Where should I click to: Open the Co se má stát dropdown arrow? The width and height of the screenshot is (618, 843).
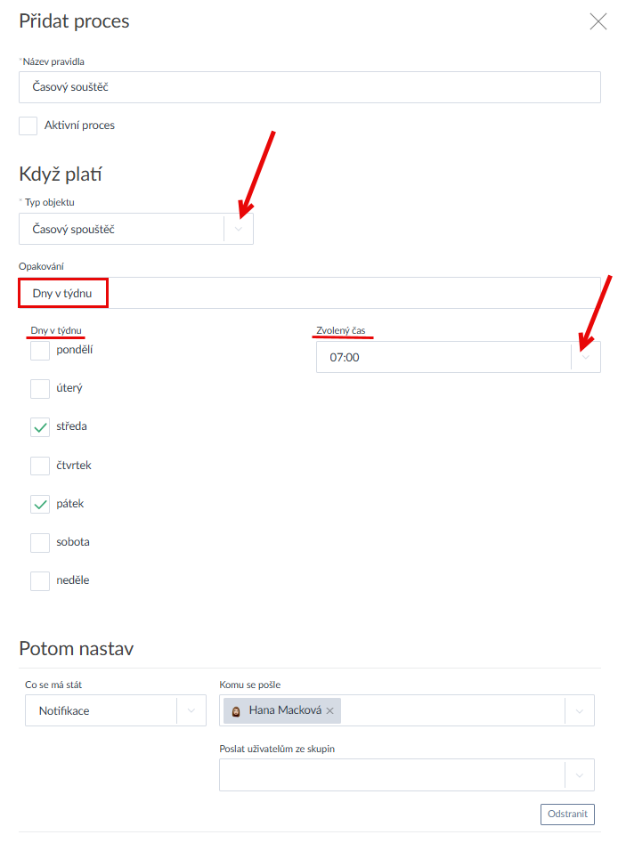(x=191, y=711)
